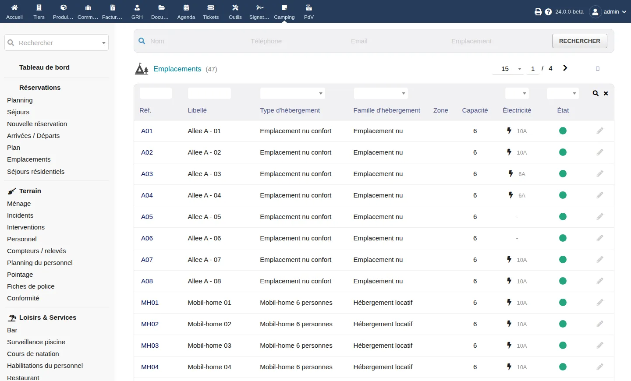Screen dimensions: 631x381
Task: Focus the Libellé column filter field
Action: pos(209,93)
